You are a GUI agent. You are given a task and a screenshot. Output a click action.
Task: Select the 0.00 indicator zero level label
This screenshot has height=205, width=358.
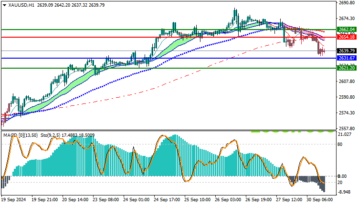(342, 176)
